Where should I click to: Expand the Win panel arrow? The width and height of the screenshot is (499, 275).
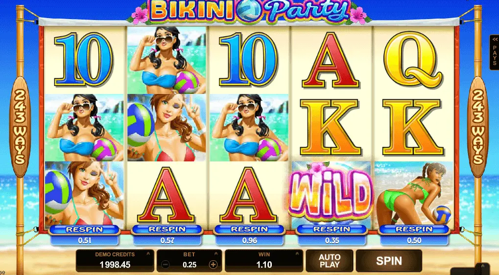297,253
